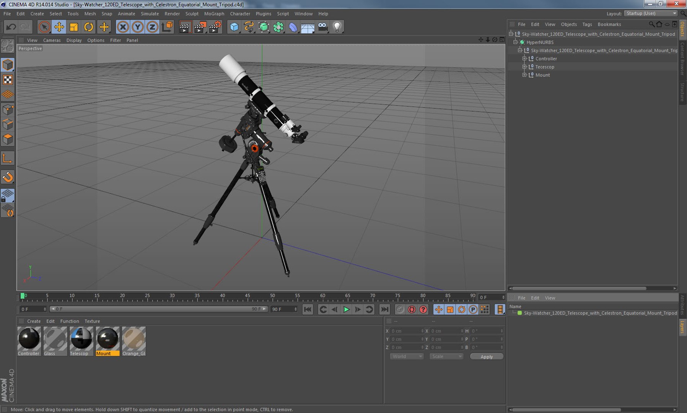Switch to Polygons mode
Image resolution: width=687 pixels, height=413 pixels.
point(8,140)
